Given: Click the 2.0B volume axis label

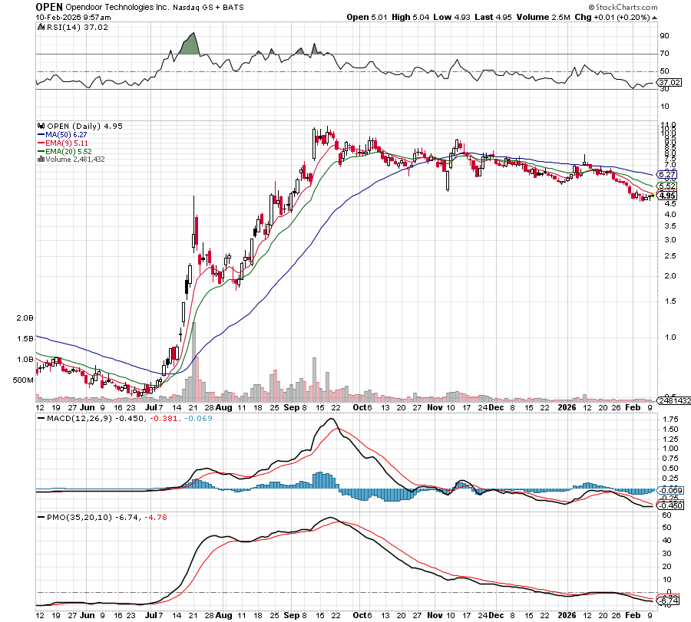Looking at the screenshot, I should click(x=25, y=318).
